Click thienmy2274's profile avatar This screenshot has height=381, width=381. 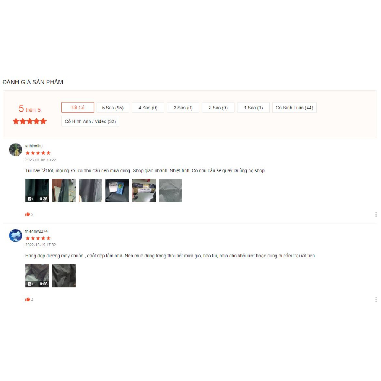point(16,235)
